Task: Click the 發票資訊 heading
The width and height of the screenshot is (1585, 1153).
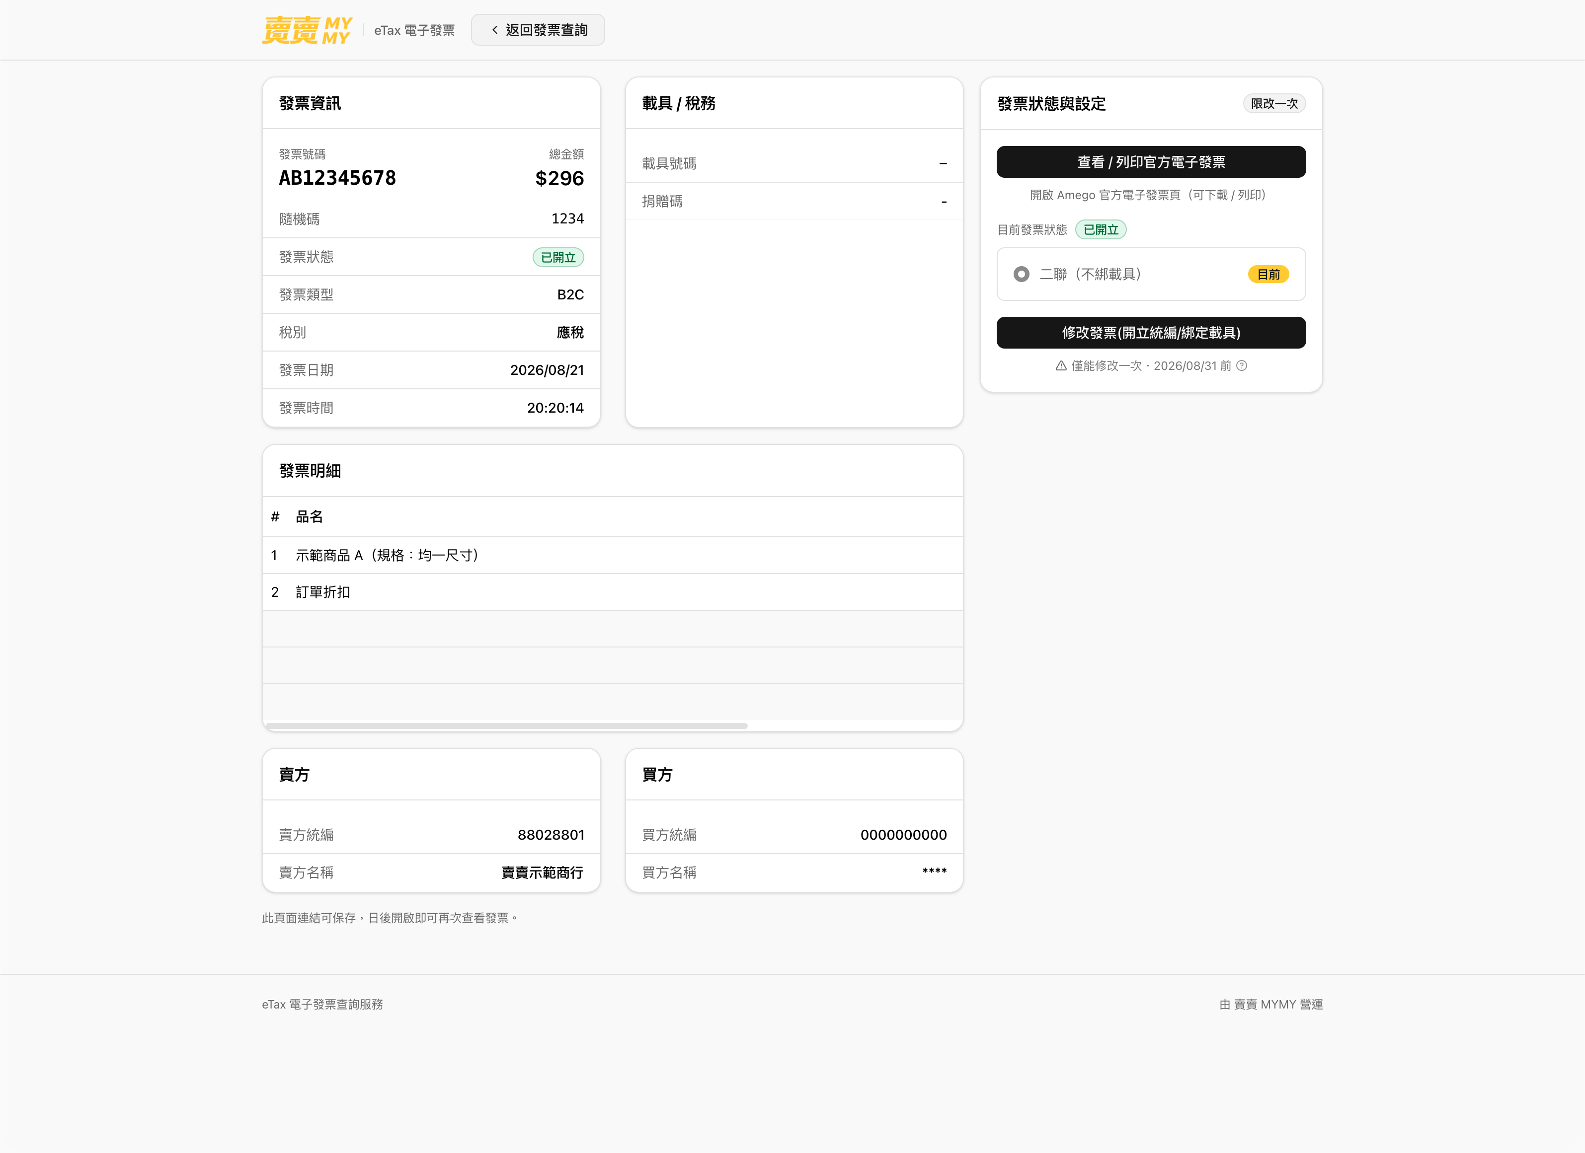Action: point(310,103)
